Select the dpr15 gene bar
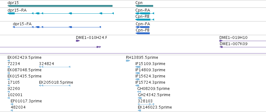This screenshot has height=112, width=266. point(60,6)
